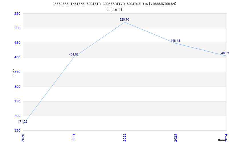Click the 150 y-axis tick label
Viewport: 229px width, 143px height.
(x=17, y=130)
